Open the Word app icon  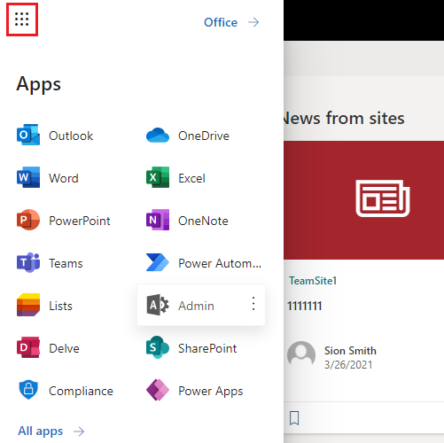(28, 177)
